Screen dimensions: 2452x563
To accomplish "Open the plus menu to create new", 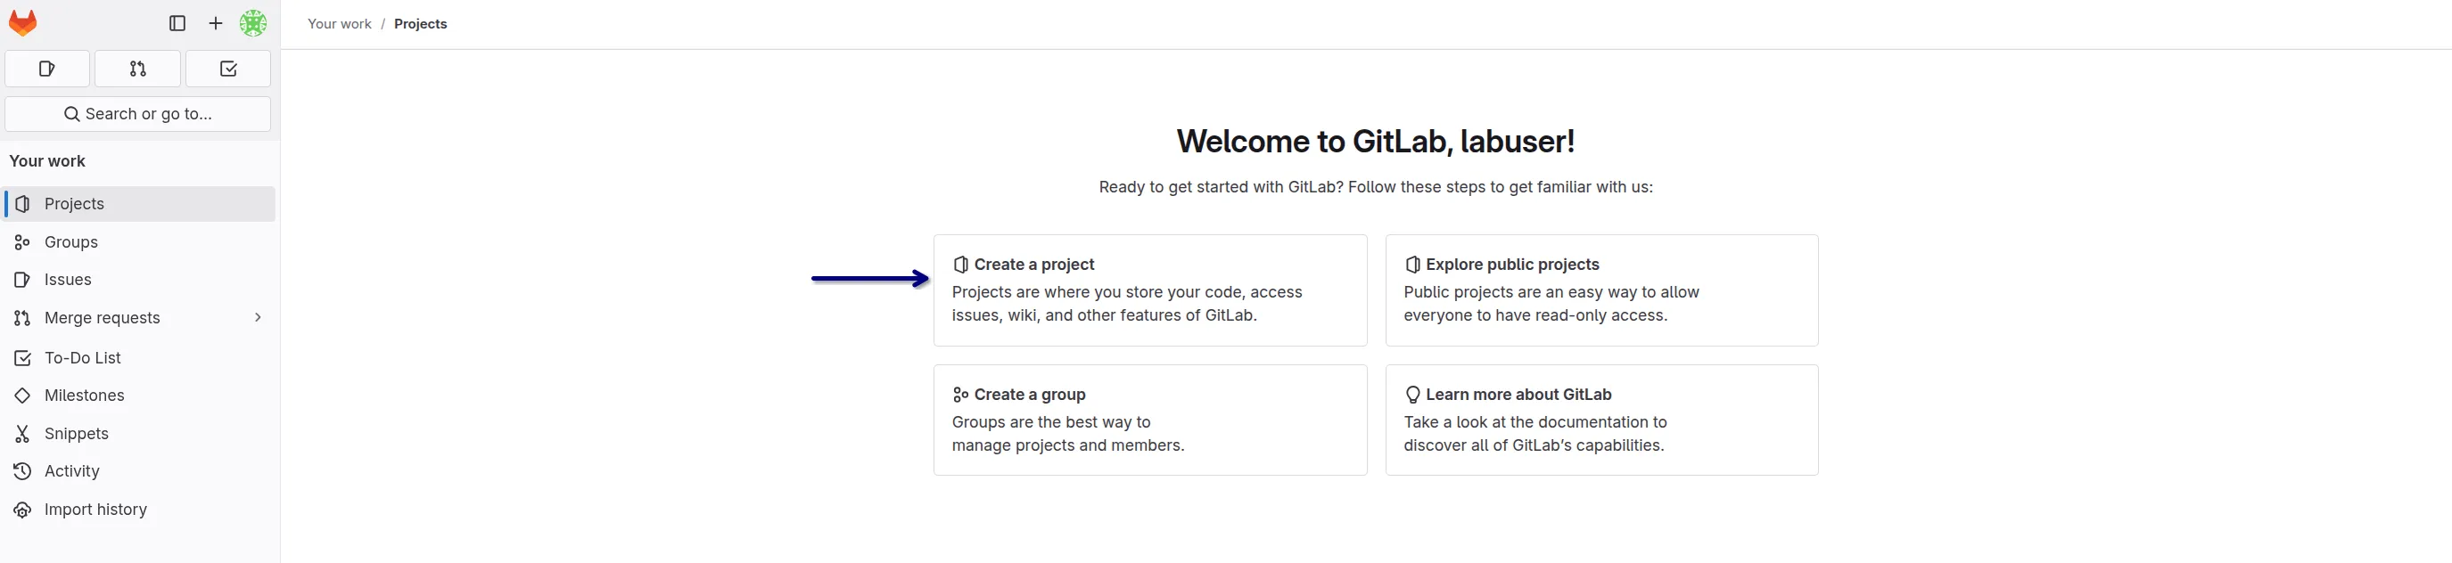I will coord(215,23).
